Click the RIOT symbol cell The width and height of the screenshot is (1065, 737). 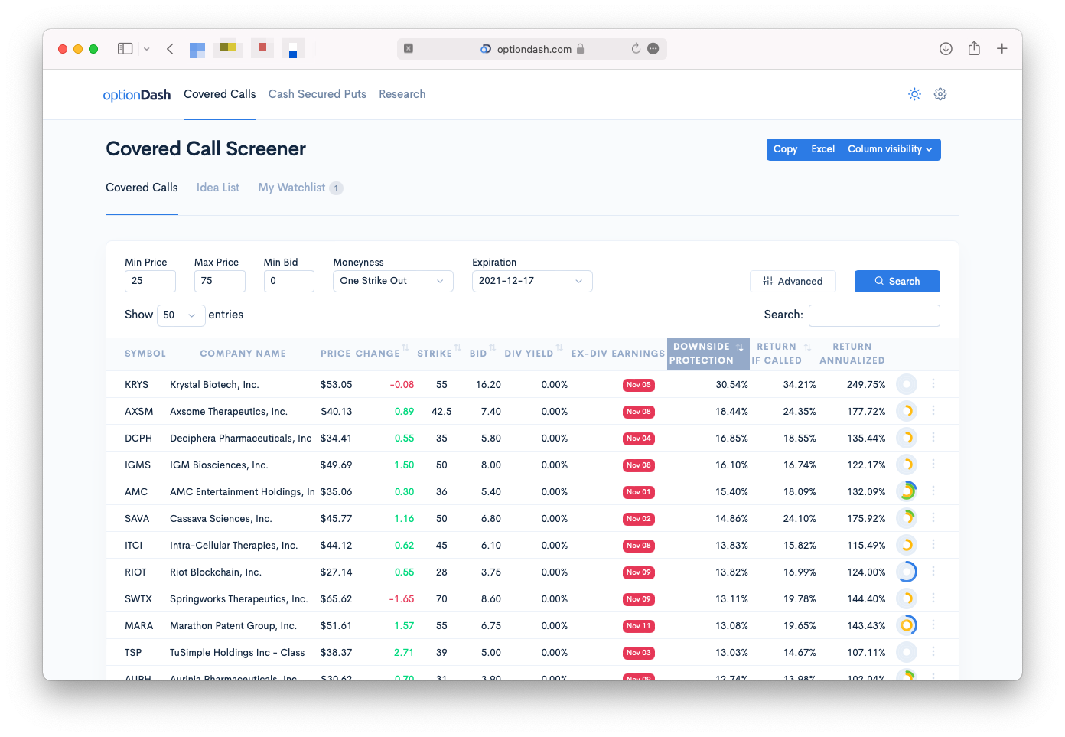pos(135,572)
